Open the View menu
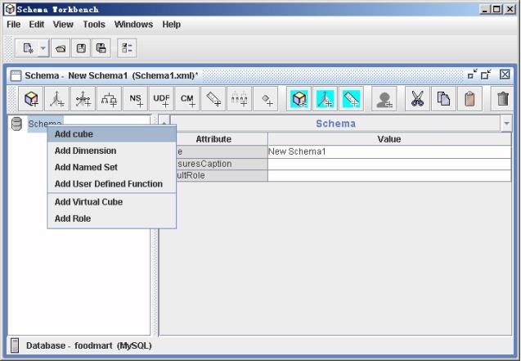This screenshot has height=361, width=521. 63,25
